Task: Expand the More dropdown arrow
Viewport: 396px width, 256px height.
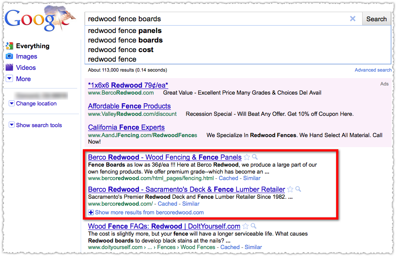Action: (10, 79)
